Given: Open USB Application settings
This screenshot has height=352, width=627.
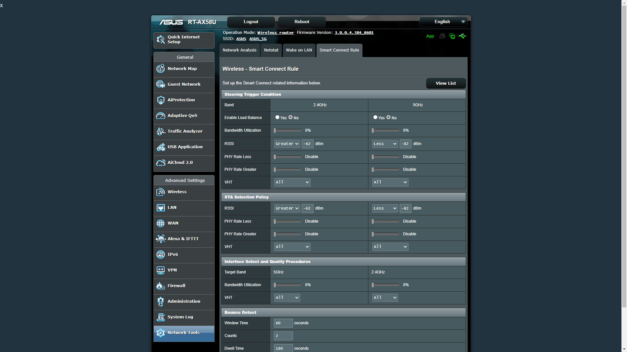Looking at the screenshot, I should 185,147.
